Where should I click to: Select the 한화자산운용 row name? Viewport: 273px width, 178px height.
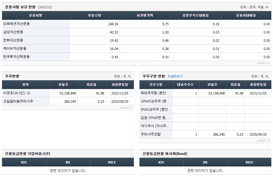[13, 40]
